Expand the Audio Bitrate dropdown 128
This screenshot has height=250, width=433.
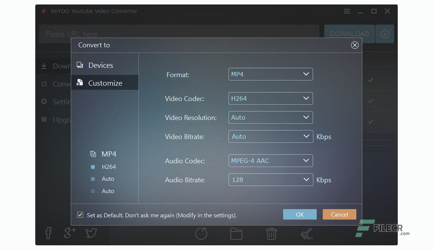[270, 180]
